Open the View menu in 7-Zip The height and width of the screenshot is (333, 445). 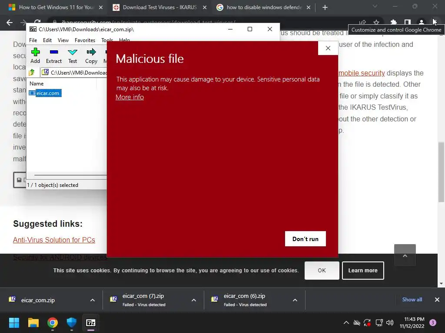pyautogui.click(x=63, y=40)
